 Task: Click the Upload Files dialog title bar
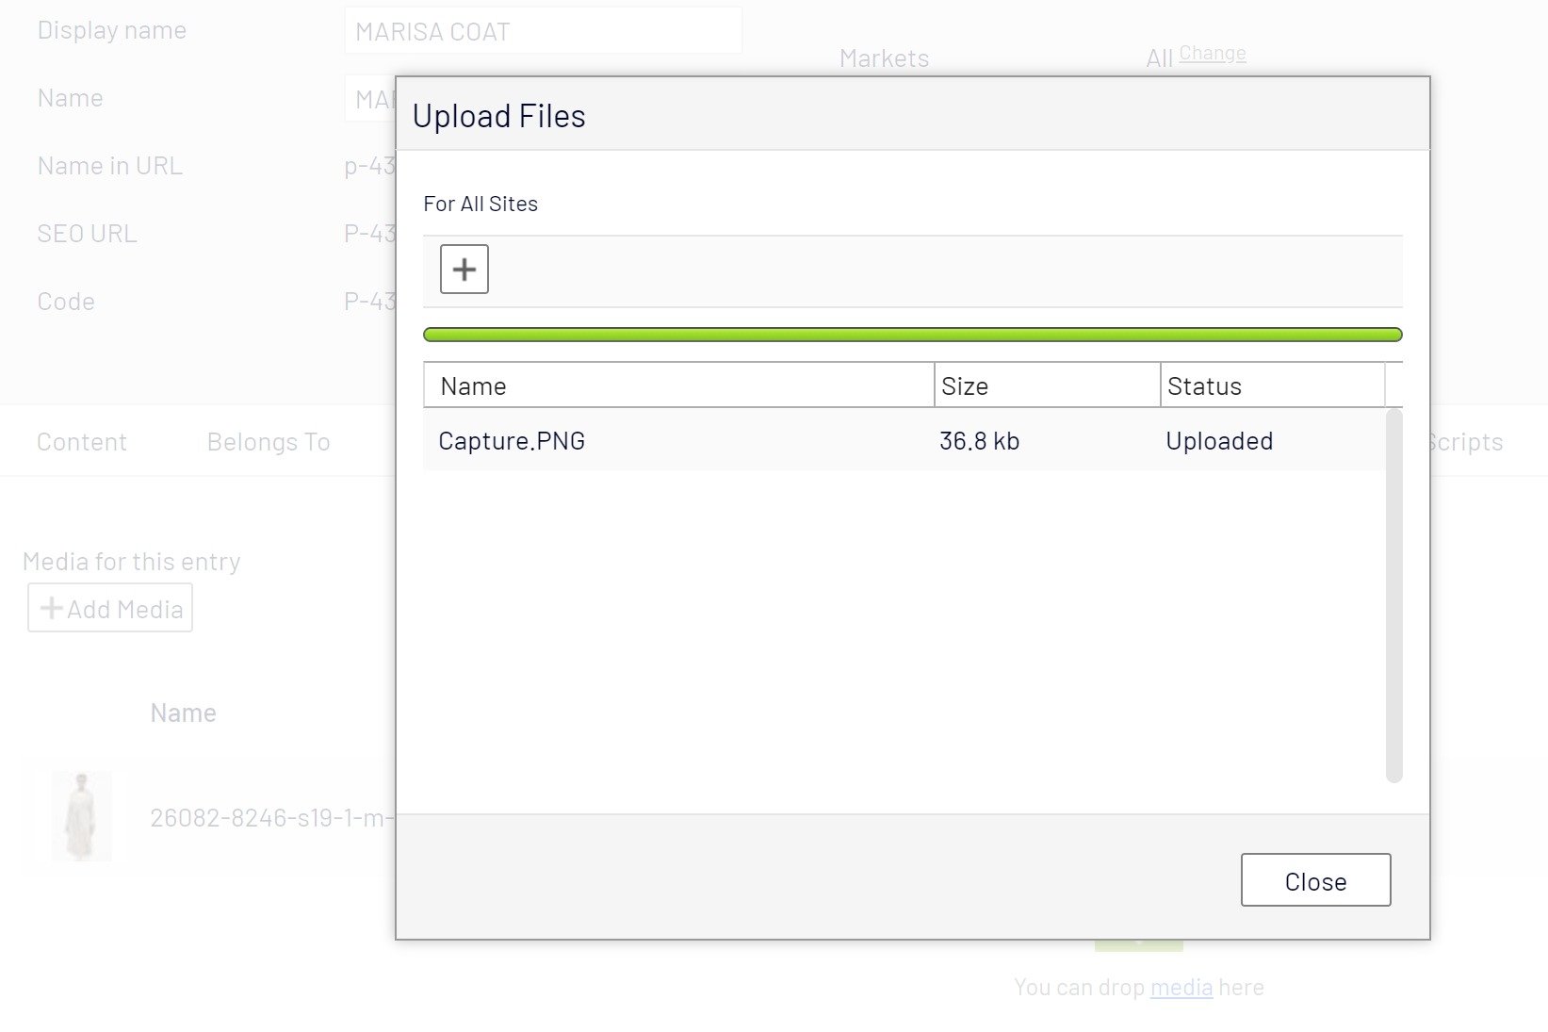coord(912,115)
